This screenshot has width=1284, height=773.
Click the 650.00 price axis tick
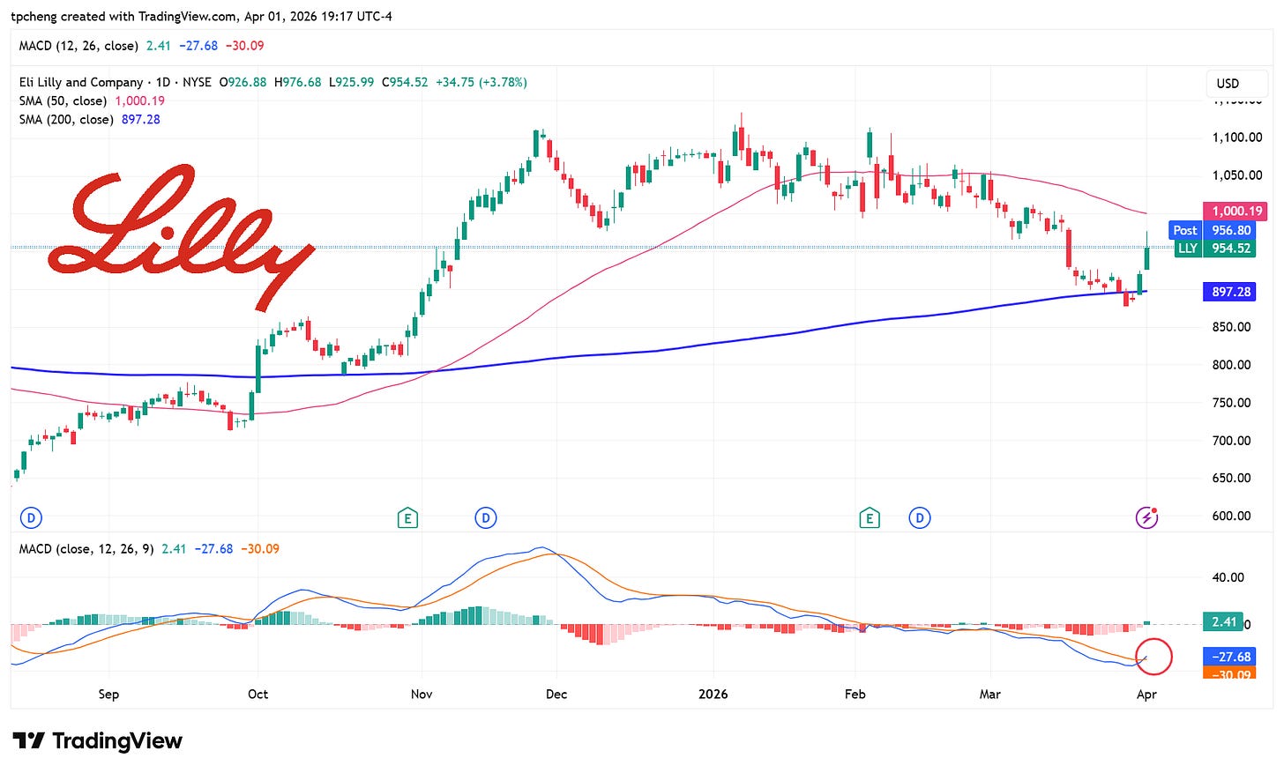click(x=1231, y=479)
